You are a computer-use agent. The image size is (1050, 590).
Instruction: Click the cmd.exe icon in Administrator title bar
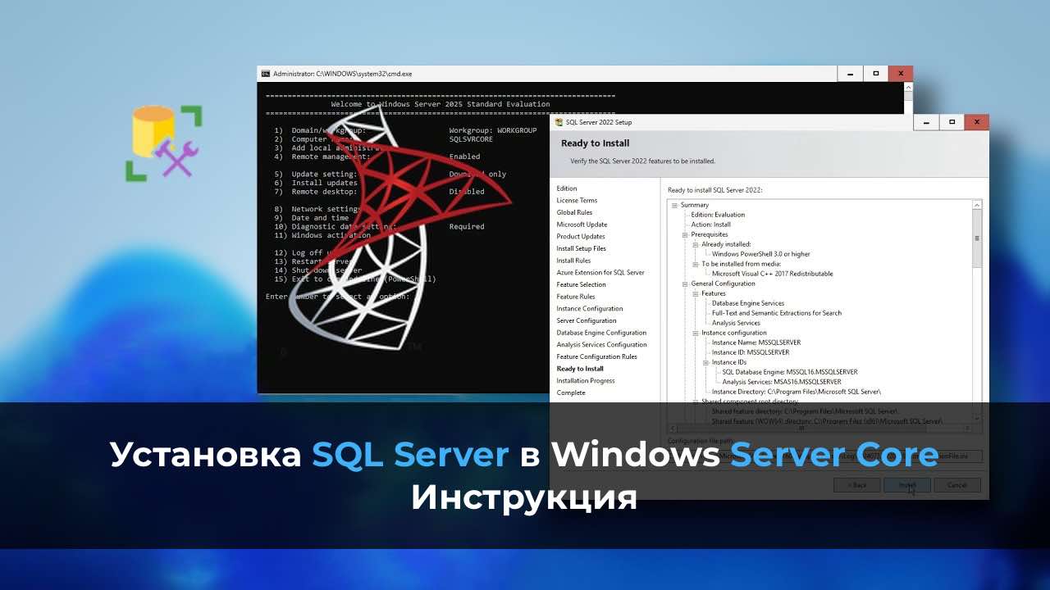click(x=266, y=74)
